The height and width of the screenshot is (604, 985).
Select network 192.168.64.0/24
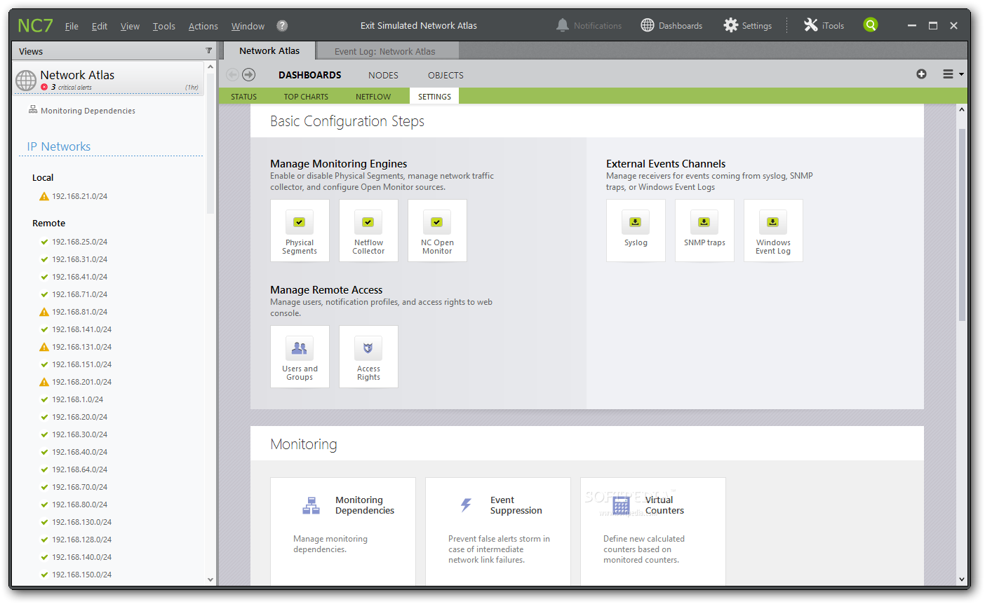(80, 470)
